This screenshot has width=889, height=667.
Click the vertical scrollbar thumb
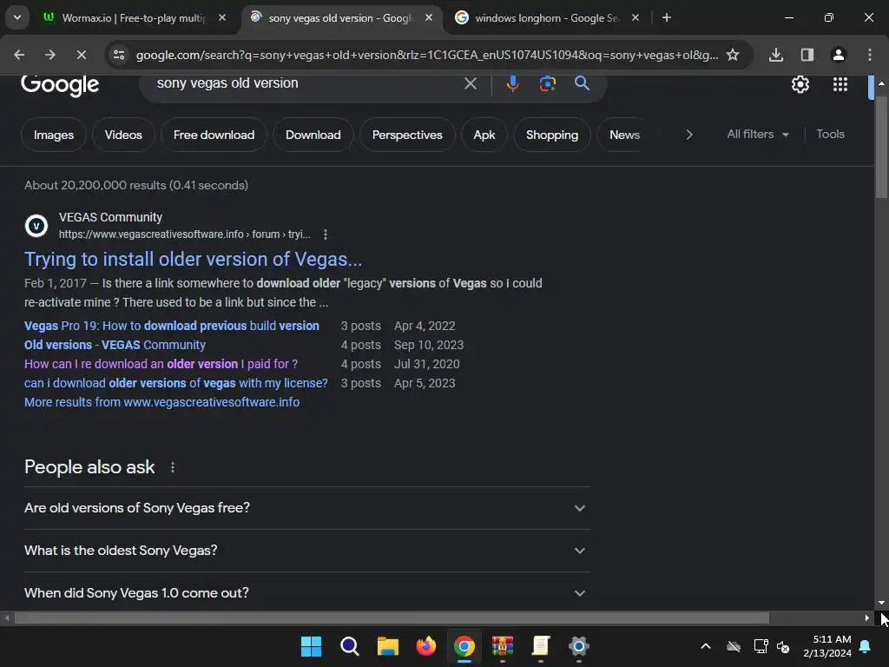pos(881,148)
